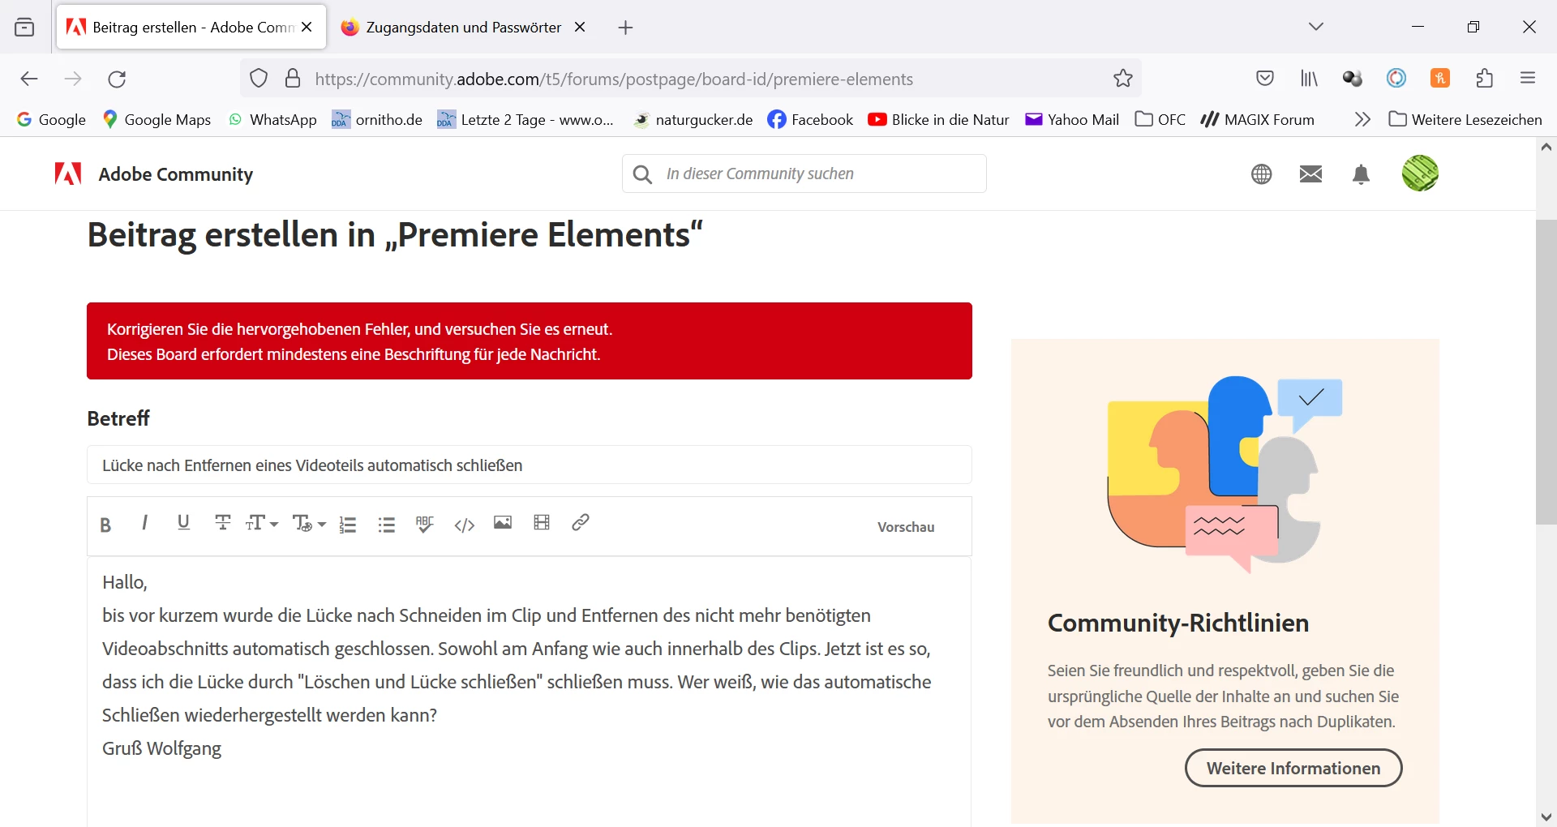Switch to the Vorschau preview

point(906,527)
